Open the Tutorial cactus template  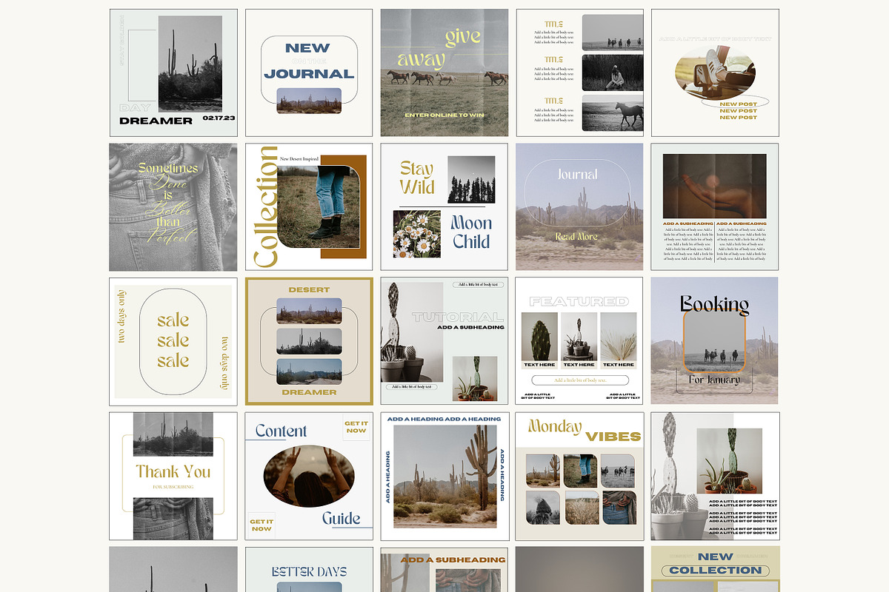(x=444, y=341)
